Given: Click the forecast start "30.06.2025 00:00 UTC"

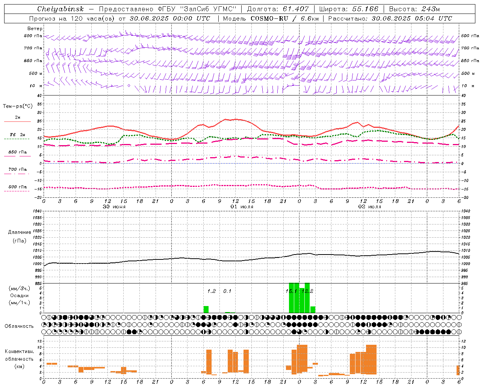Looking at the screenshot, I should (170, 18).
